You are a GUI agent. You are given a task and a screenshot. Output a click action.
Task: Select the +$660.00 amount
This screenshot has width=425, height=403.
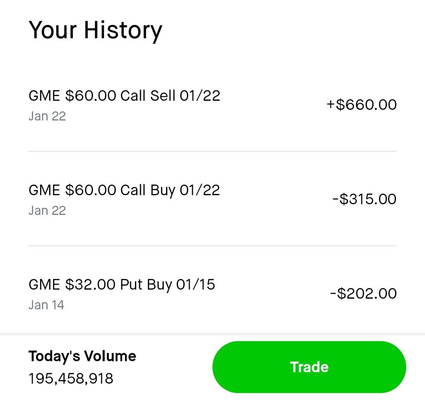361,104
